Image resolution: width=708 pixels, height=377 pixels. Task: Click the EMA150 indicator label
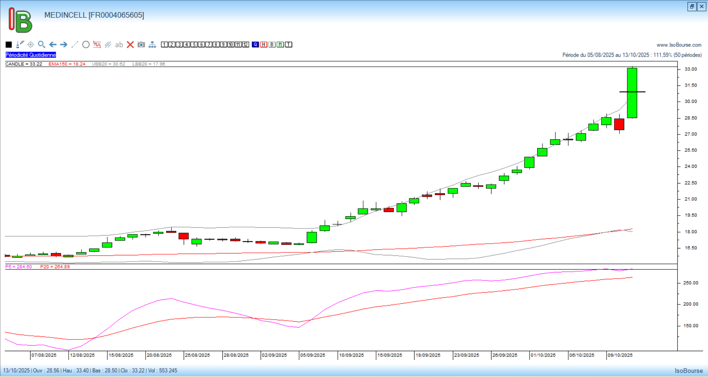click(67, 64)
